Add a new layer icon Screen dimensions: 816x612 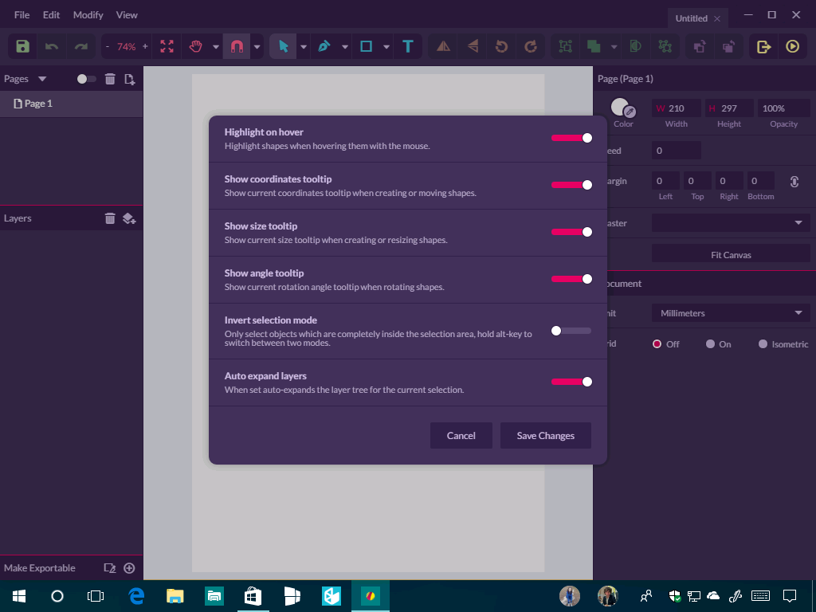[129, 218]
